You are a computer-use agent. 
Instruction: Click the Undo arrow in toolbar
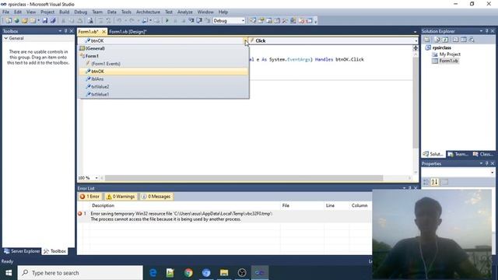[119, 21]
